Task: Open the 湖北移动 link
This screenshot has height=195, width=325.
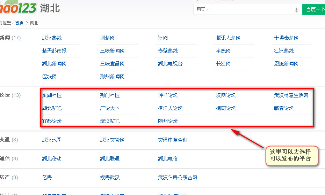Action: tap(52, 159)
